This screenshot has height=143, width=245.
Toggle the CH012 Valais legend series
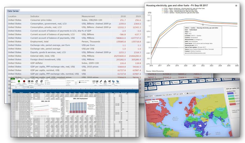[x=180, y=11]
